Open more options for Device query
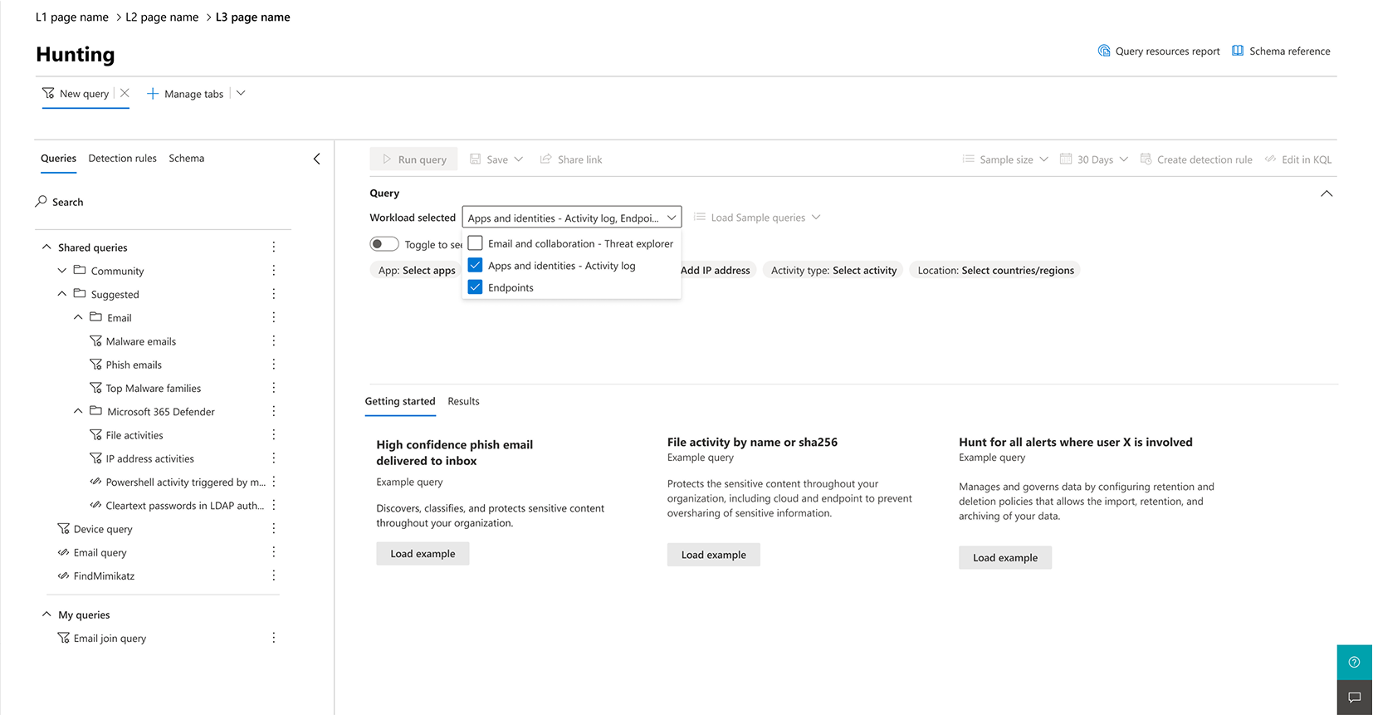Screen dimensions: 1373x715 274,528
